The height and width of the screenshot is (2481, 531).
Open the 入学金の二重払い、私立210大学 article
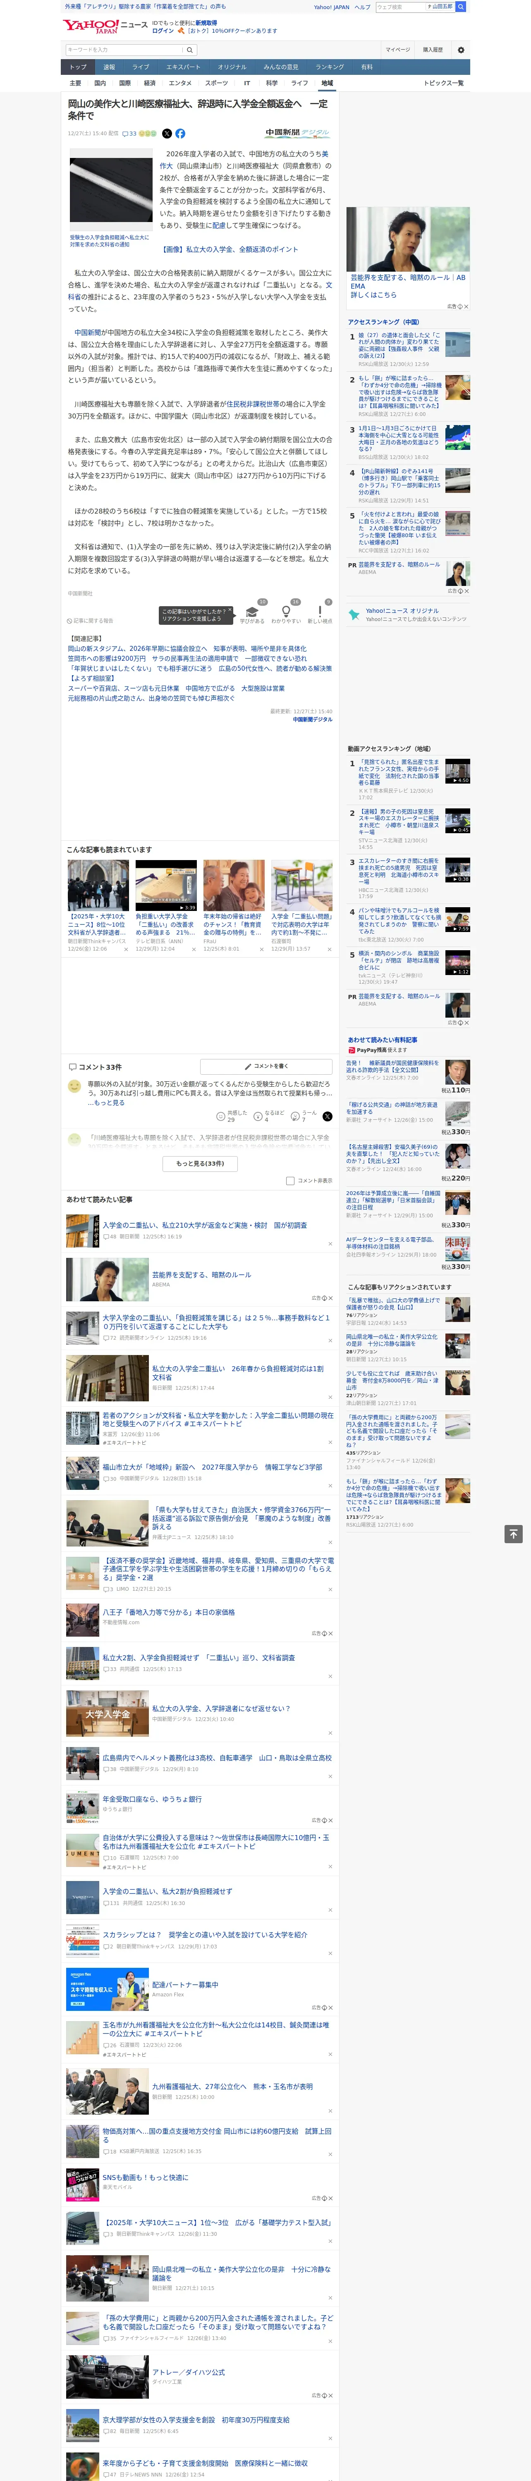[x=205, y=1225]
